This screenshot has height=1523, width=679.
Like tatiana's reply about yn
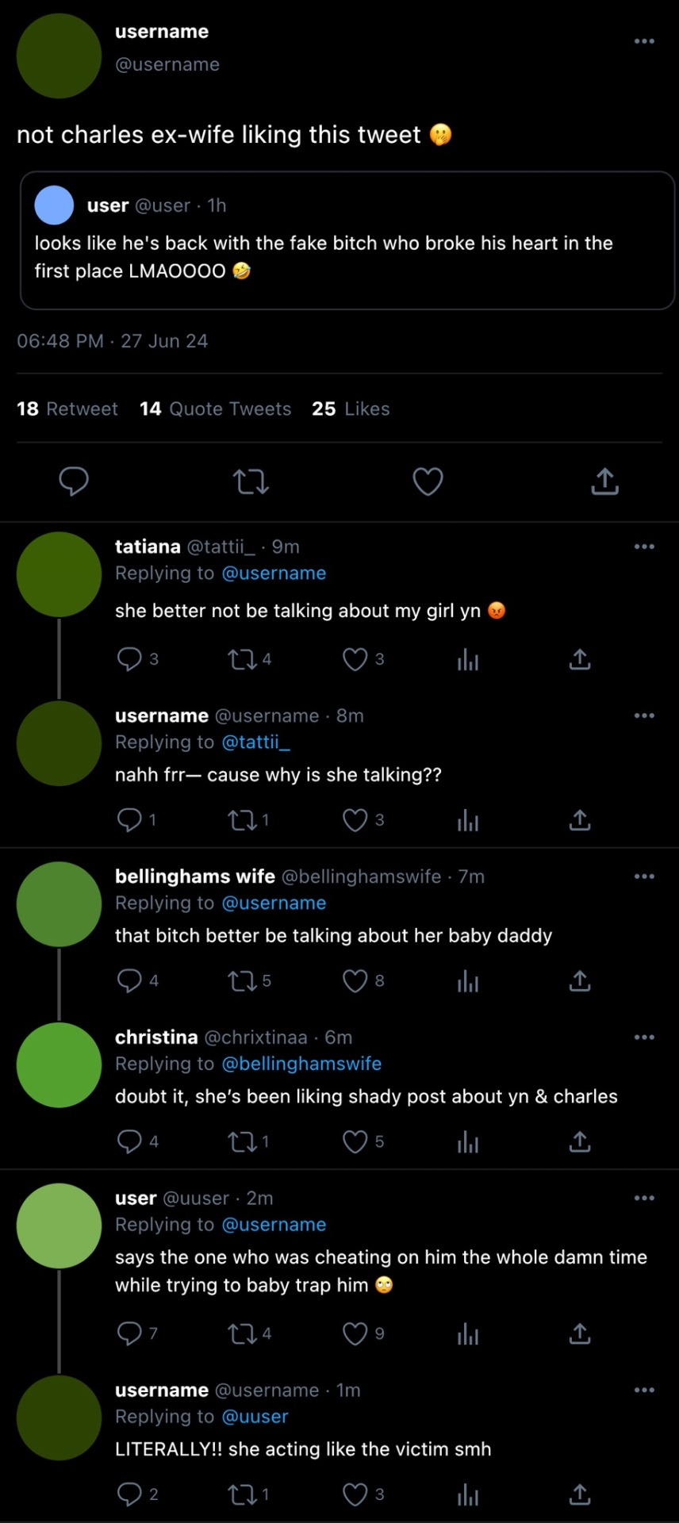(355, 659)
